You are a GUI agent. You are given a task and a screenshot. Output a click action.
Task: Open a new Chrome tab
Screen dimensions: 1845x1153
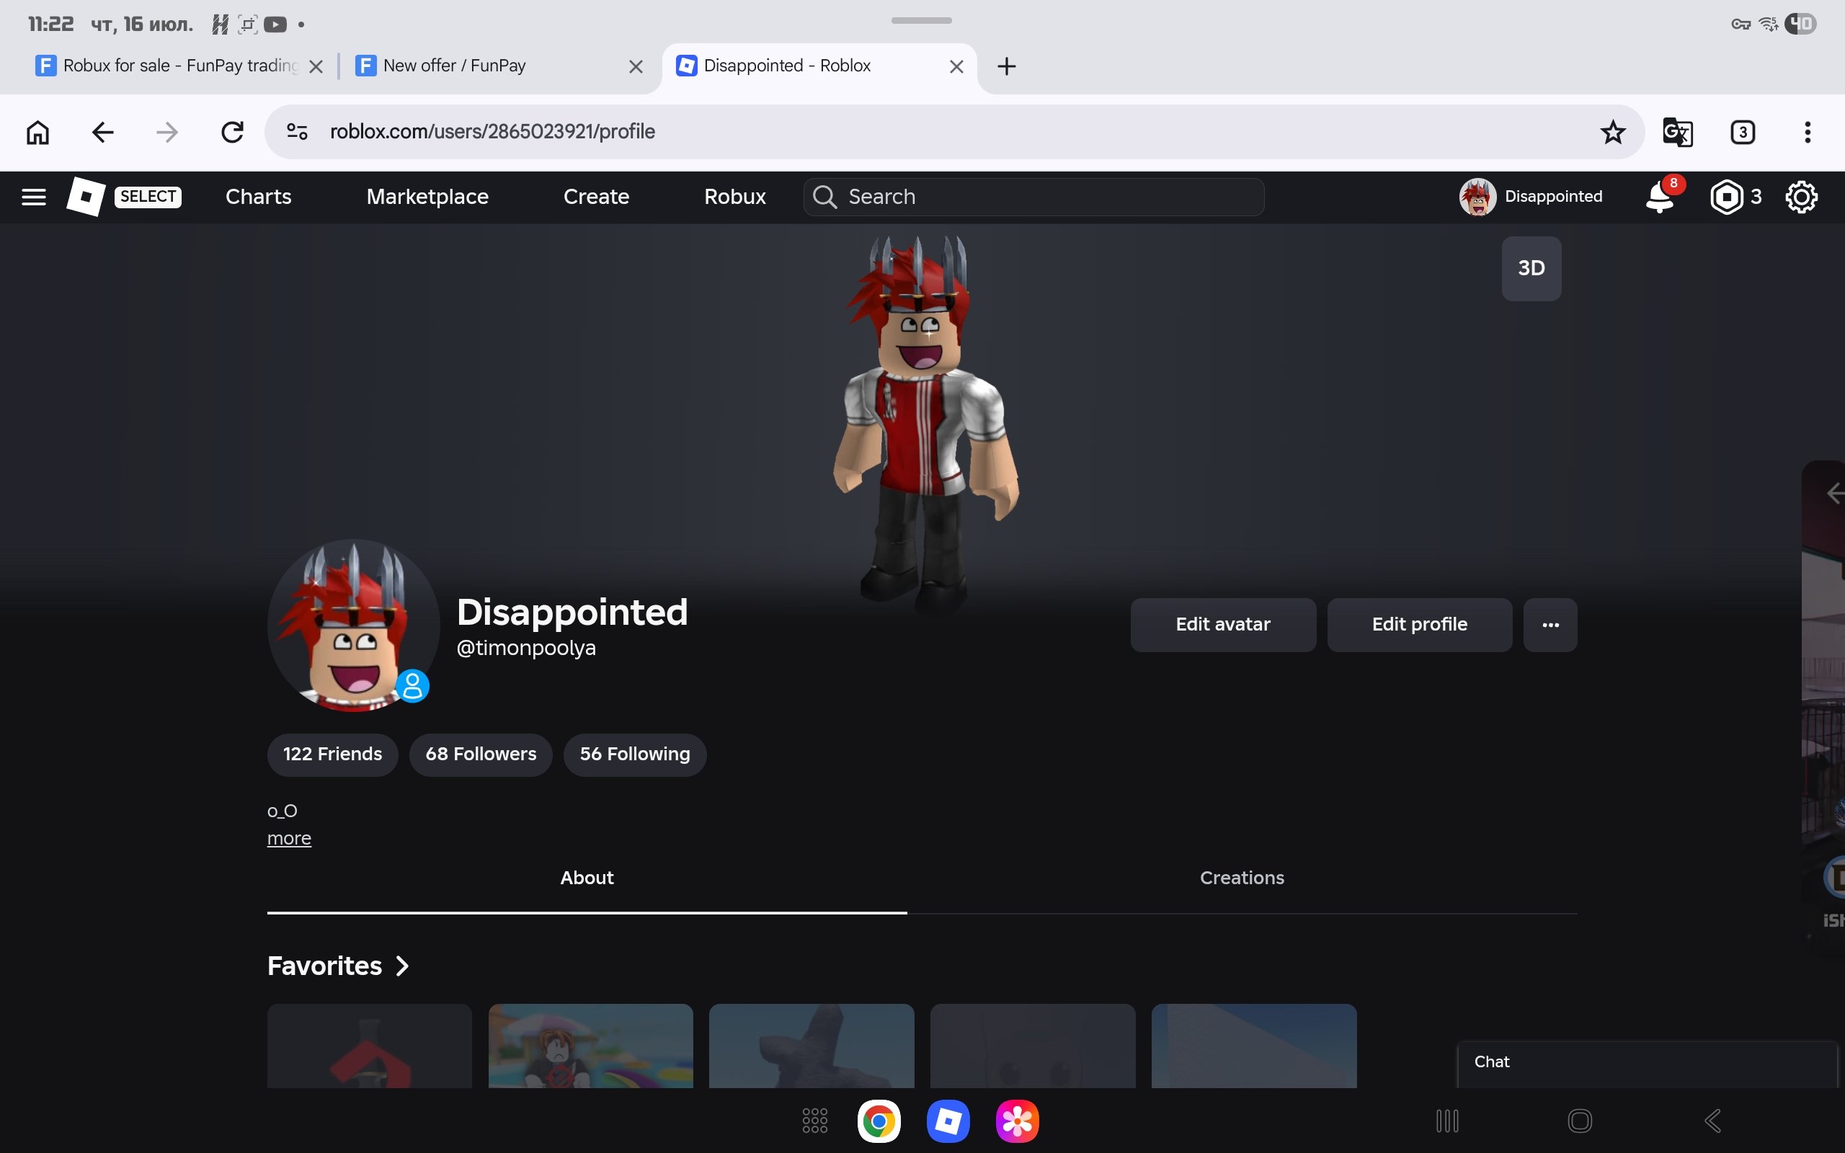pyautogui.click(x=1006, y=66)
